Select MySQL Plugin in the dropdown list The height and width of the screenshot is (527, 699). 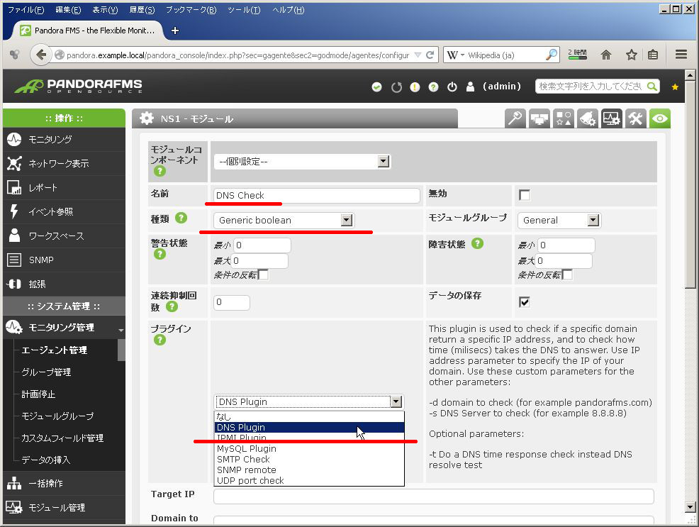coord(309,448)
